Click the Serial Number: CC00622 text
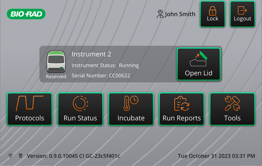This screenshot has width=262, height=166. point(101,76)
